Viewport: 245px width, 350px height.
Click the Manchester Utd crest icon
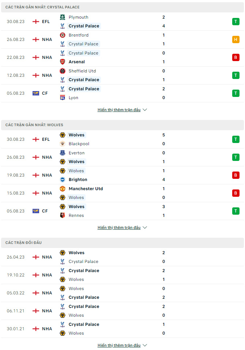point(63,189)
